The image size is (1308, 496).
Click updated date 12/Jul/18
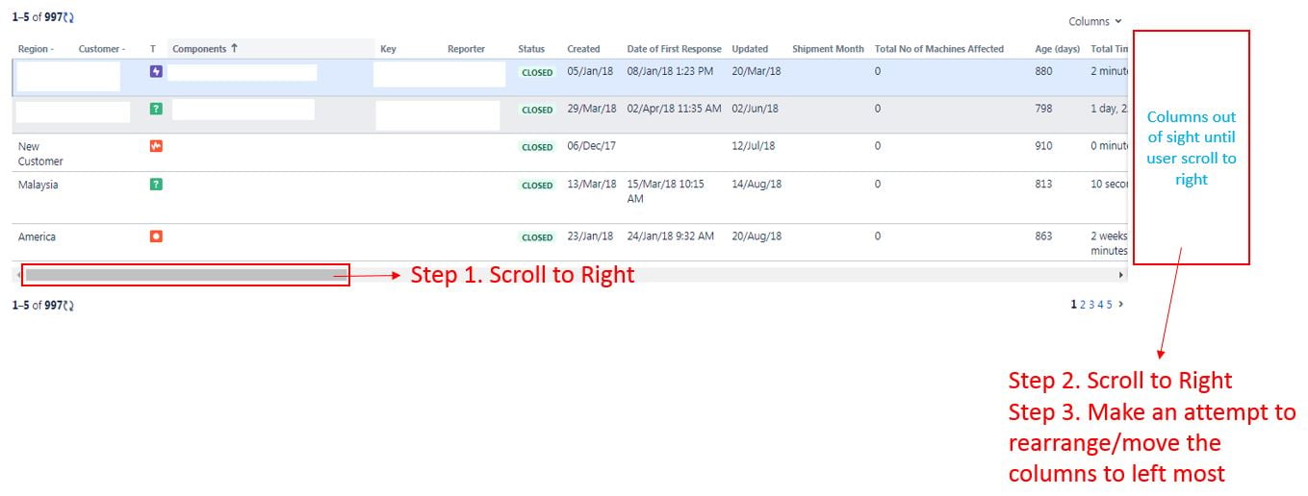754,146
